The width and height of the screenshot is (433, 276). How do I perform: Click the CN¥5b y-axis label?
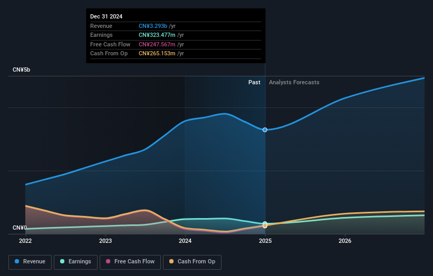(x=21, y=70)
